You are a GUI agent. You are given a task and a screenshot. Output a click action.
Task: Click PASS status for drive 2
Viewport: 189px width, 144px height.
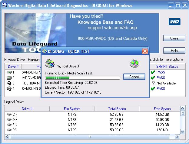pyautogui.click(x=161, y=78)
